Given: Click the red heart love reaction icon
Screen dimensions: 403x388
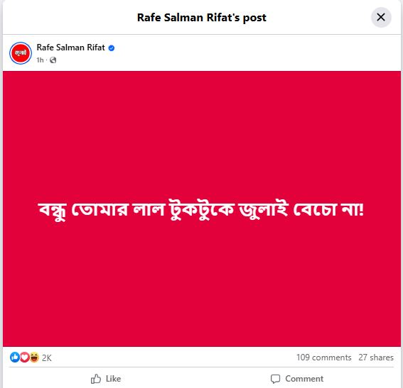Looking at the screenshot, I should 24,357.
